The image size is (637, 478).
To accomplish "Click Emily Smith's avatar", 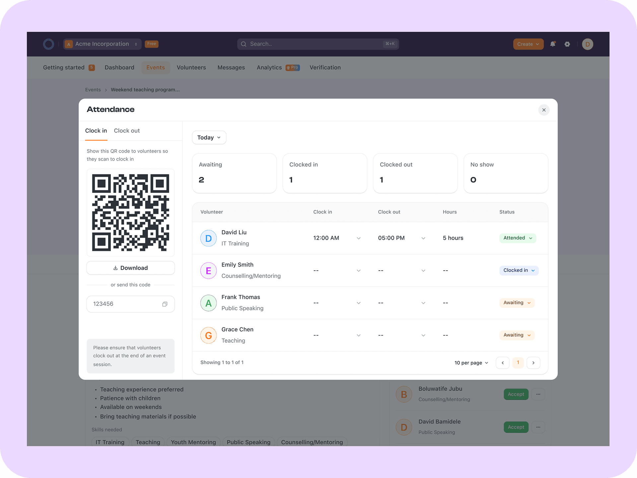I will [x=208, y=271].
